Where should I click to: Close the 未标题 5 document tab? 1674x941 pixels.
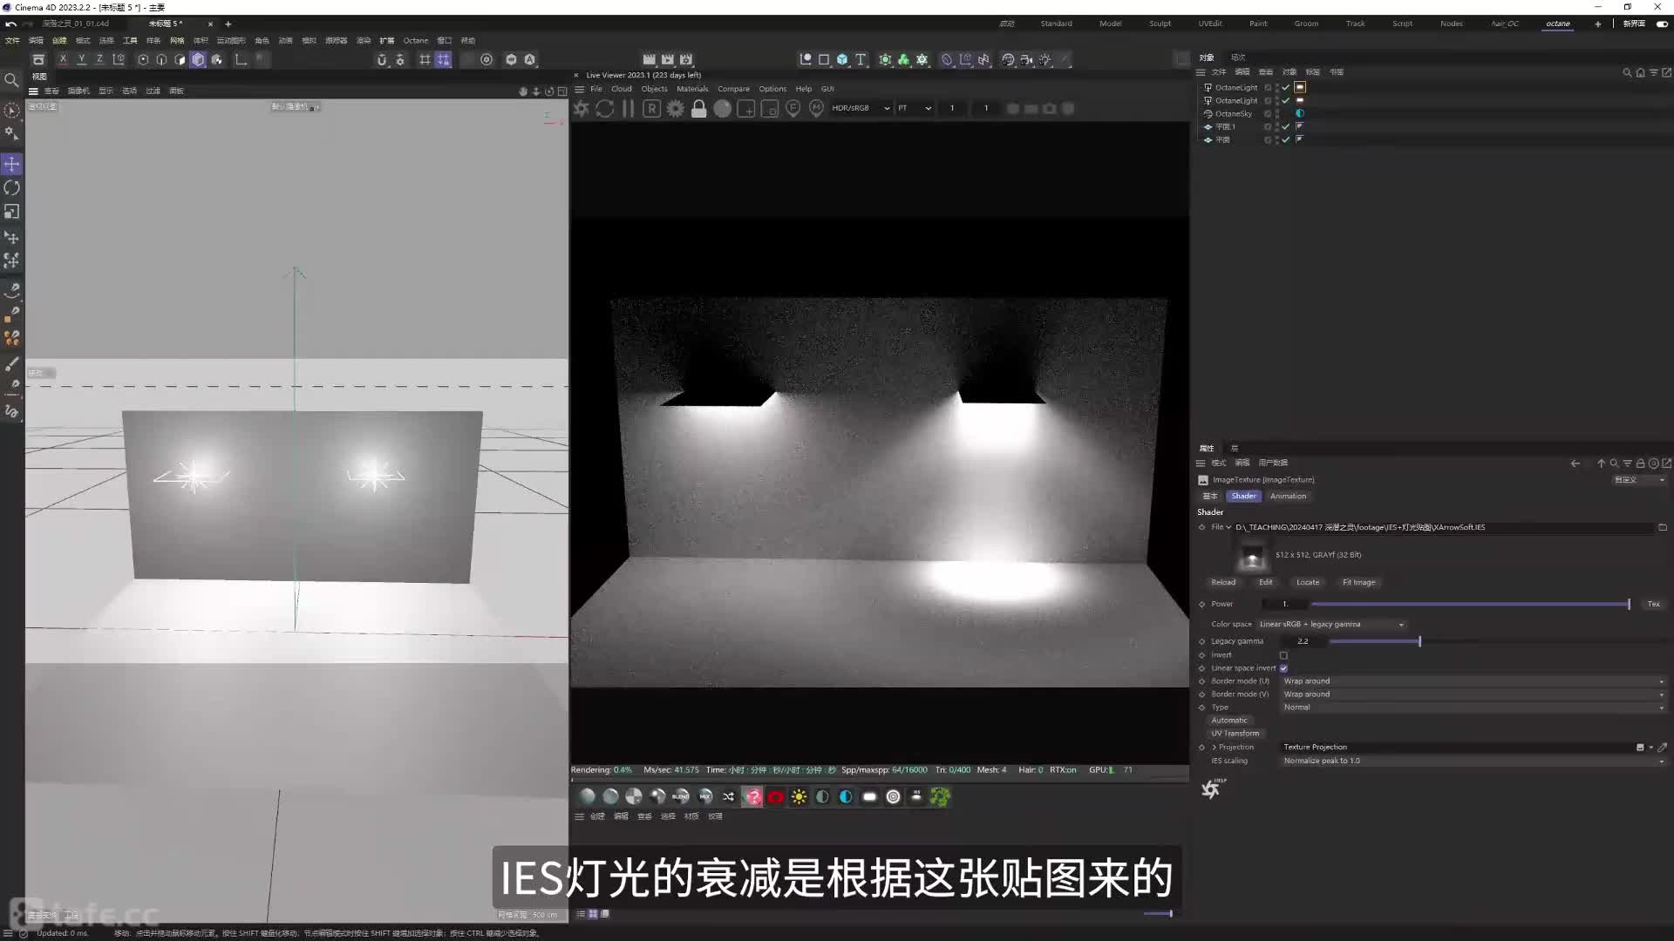[x=210, y=24]
